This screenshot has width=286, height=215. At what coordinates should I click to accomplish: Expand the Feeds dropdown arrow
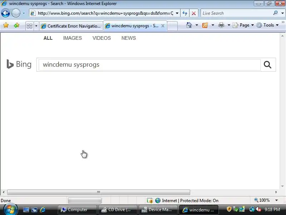click(x=213, y=25)
